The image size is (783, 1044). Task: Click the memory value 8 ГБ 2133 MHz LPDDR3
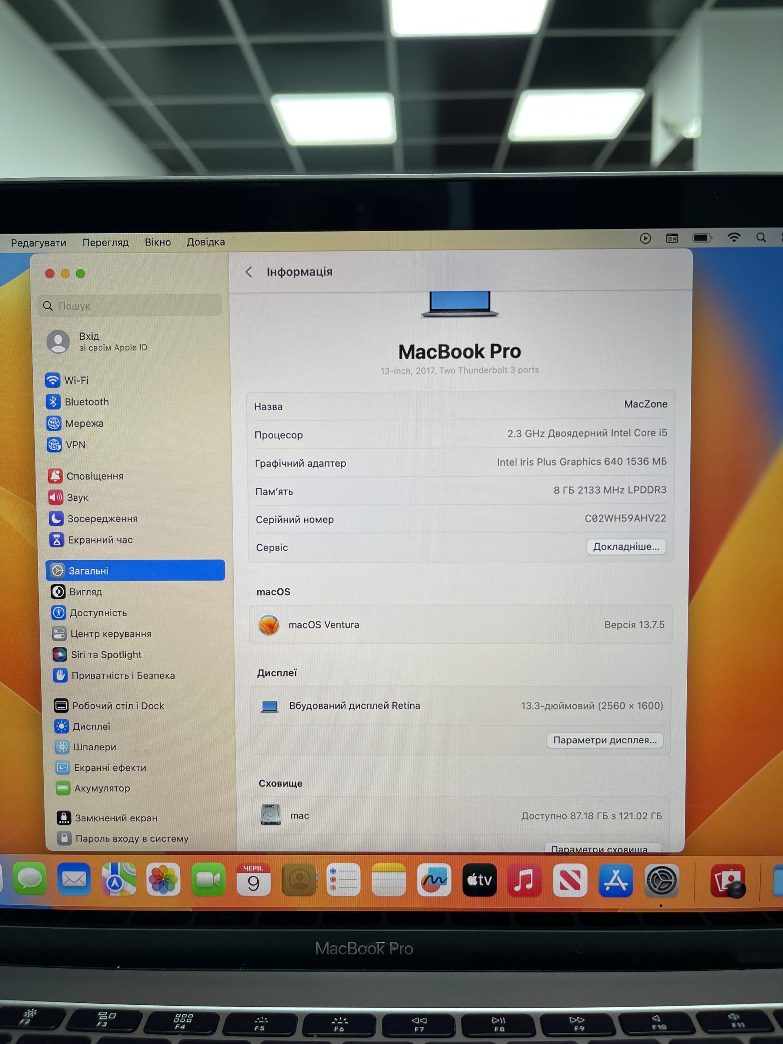[x=610, y=490]
